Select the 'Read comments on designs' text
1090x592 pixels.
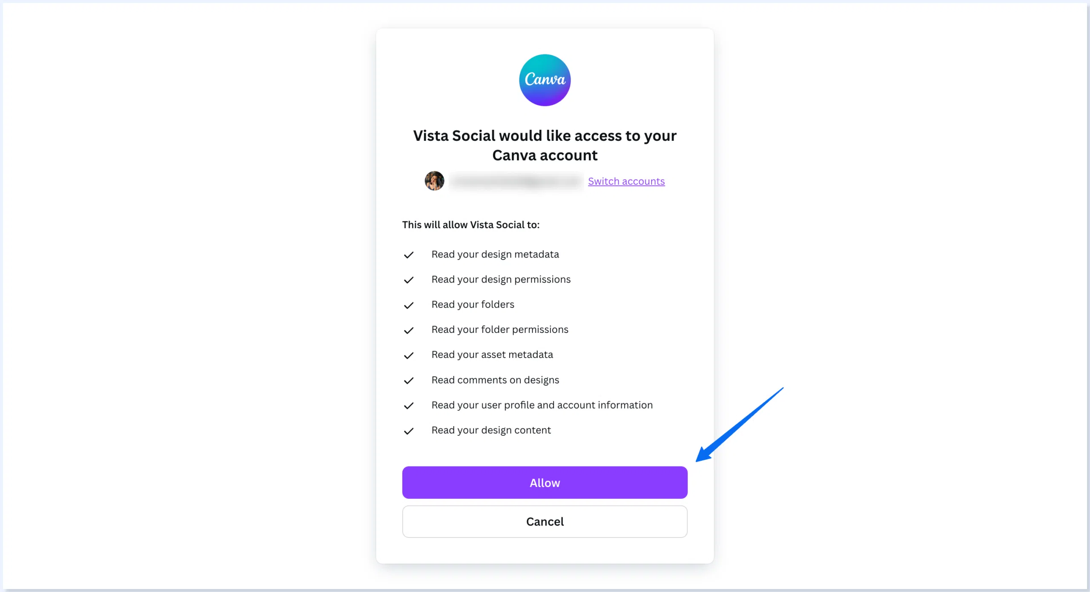pyautogui.click(x=495, y=380)
